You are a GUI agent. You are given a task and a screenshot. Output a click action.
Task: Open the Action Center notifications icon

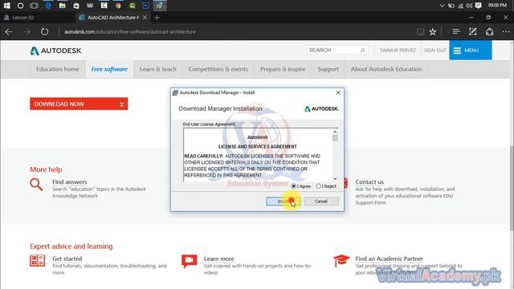coord(479,6)
